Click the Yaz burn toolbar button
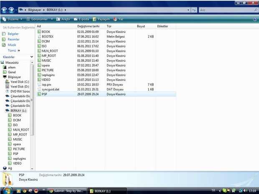 pos(118,19)
